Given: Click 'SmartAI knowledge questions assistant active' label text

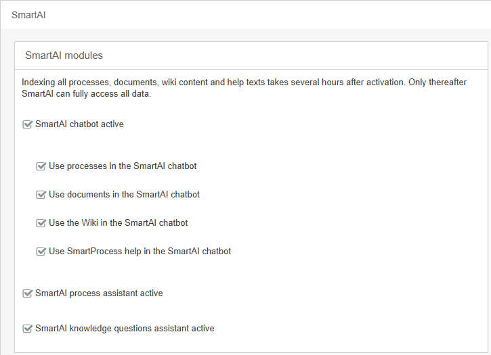Looking at the screenshot, I should point(125,329).
